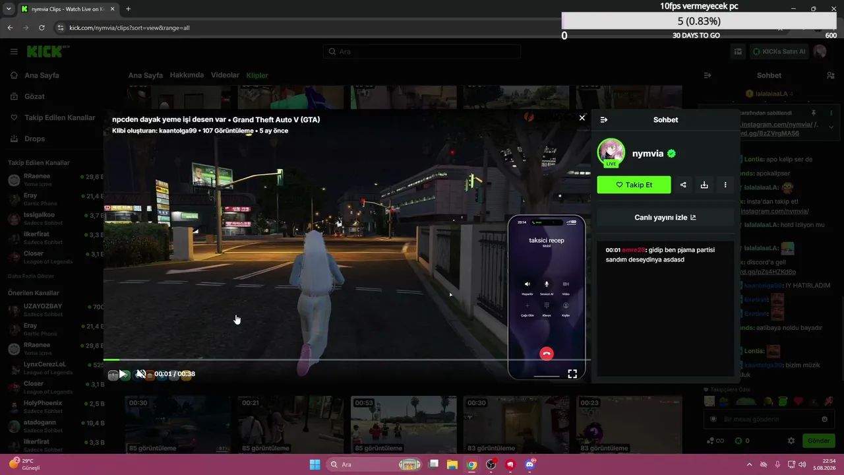
Task: Click the Chrome address bar URL
Action: (130, 28)
